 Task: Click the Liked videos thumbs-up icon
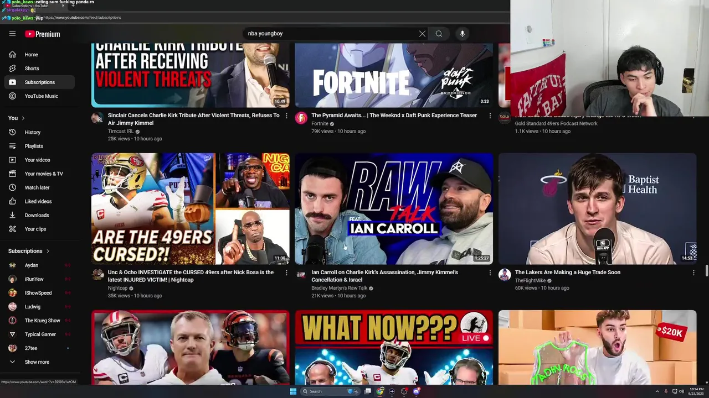pos(12,201)
